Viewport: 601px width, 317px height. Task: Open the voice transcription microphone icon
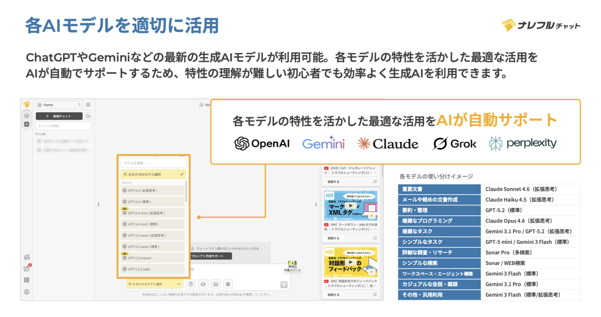(27, 257)
